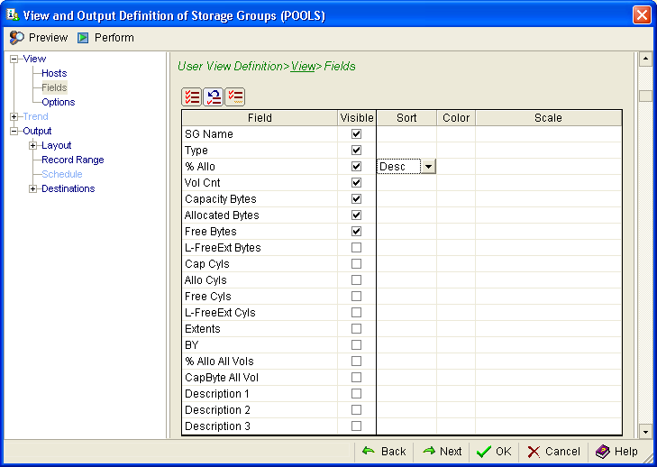Select Hosts in the View tree
The width and height of the screenshot is (657, 467).
pos(54,73)
